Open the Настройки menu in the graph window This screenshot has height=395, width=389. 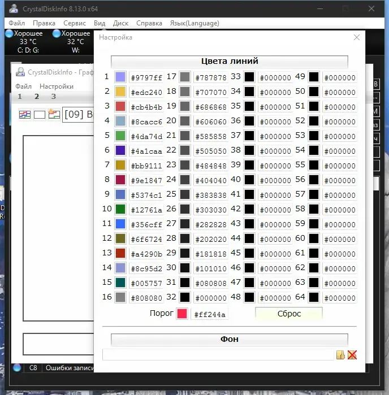[57, 86]
